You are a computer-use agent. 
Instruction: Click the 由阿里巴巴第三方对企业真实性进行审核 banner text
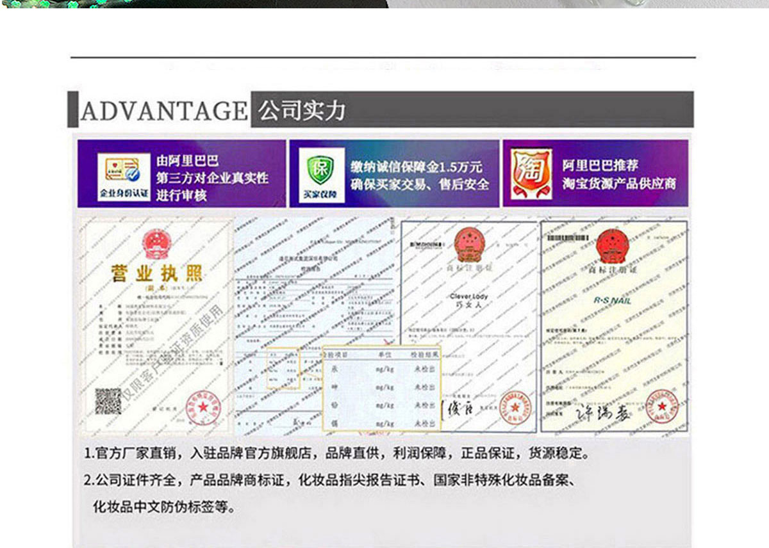pos(212,178)
